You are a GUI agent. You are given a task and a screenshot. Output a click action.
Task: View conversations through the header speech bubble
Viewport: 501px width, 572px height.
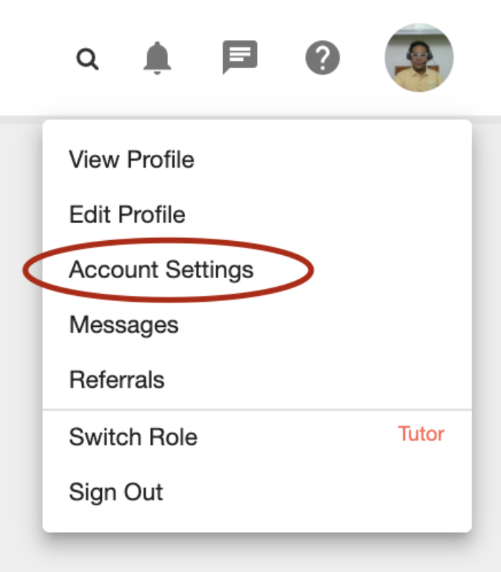click(240, 57)
